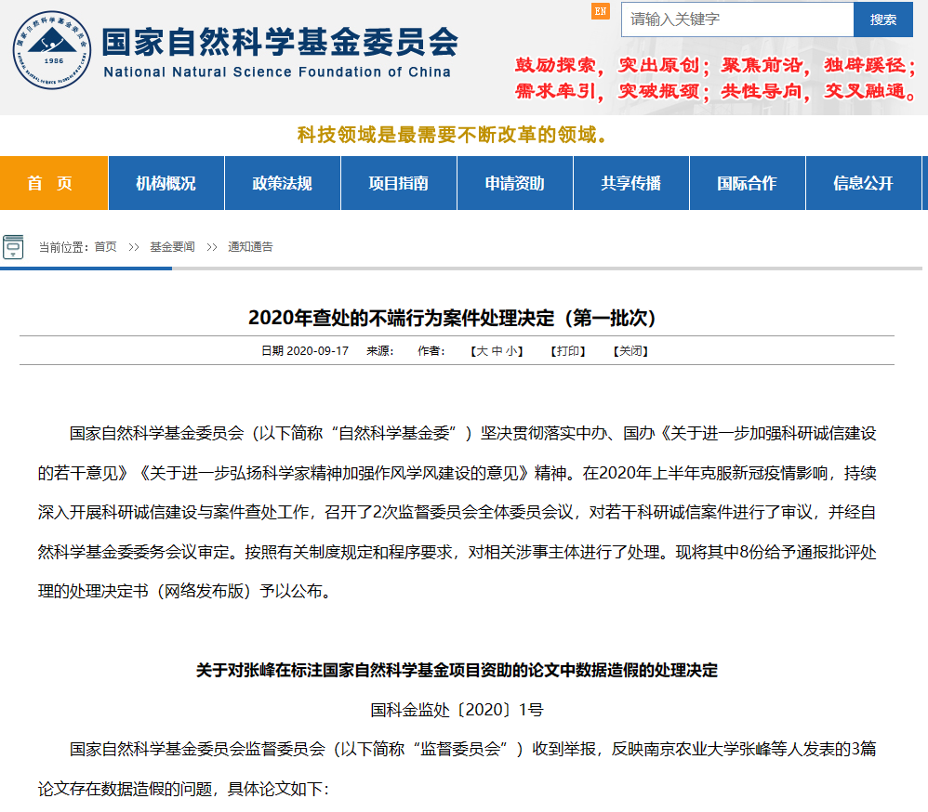Click the NSFC round emblem logo
The width and height of the screenshot is (928, 812).
click(52, 49)
